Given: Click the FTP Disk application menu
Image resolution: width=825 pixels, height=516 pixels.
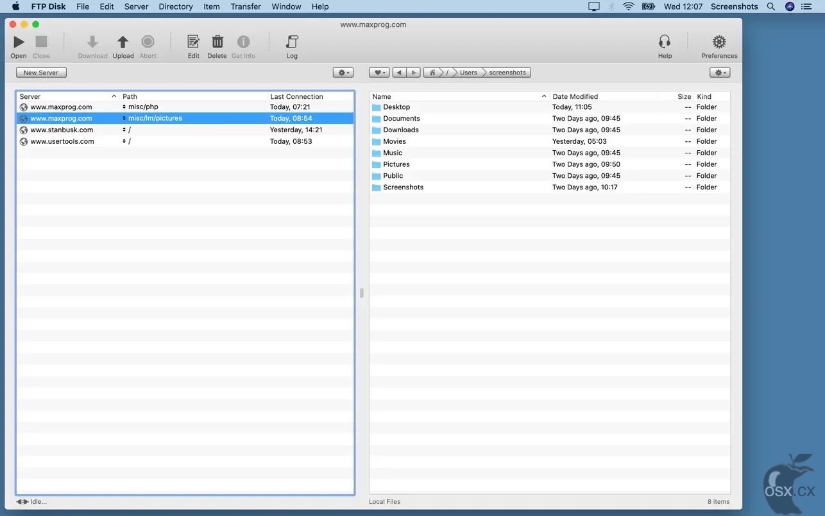Looking at the screenshot, I should (x=49, y=6).
